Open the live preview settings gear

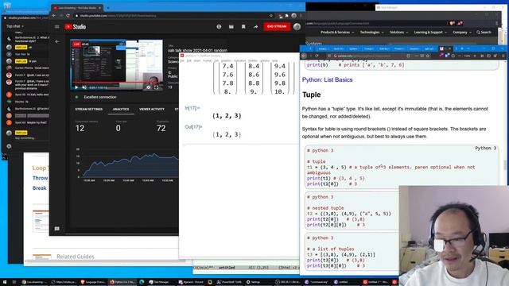(x=149, y=87)
